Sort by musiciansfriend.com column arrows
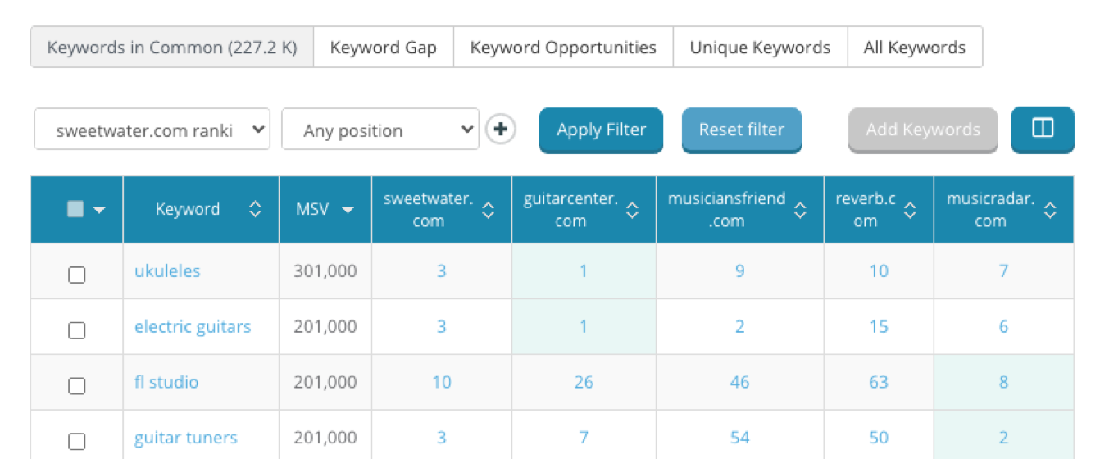Viewport: 1100px width, 459px height. click(801, 210)
